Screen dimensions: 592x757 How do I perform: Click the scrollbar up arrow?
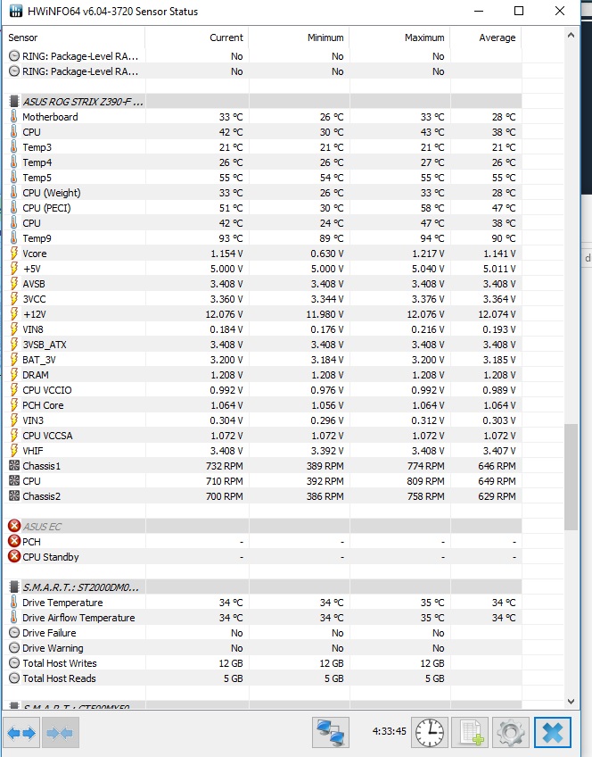tap(571, 35)
